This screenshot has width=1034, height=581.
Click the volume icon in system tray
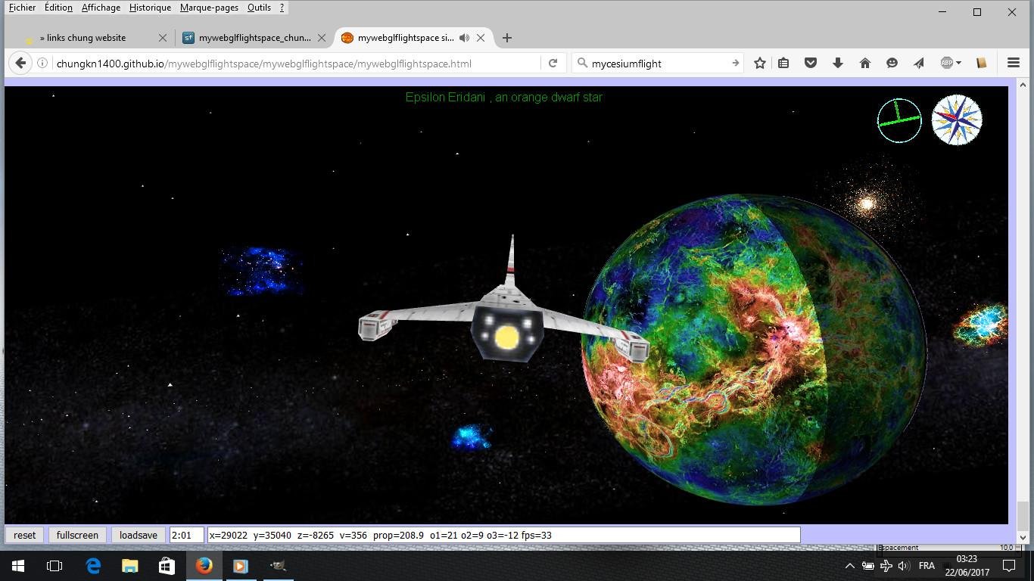click(x=903, y=565)
